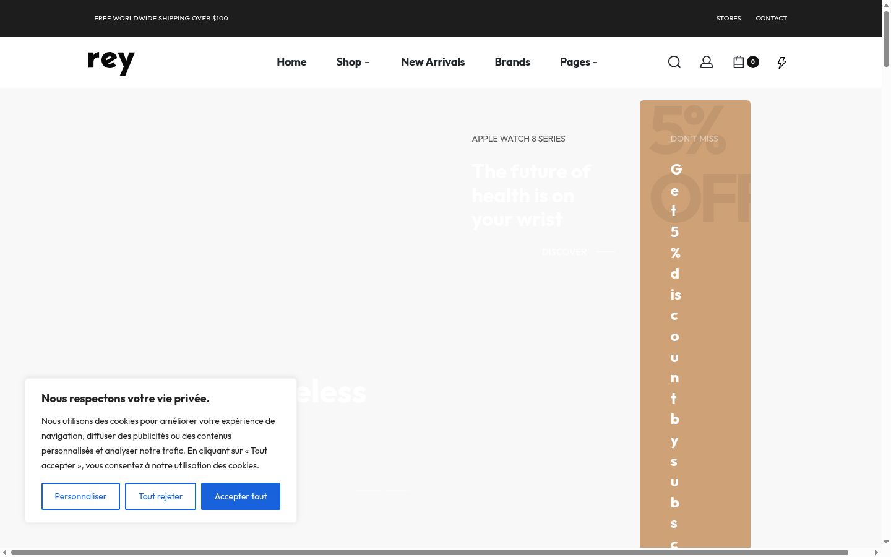The width and height of the screenshot is (891, 557).
Task: Open the shopping bag cart icon
Action: coord(746,62)
